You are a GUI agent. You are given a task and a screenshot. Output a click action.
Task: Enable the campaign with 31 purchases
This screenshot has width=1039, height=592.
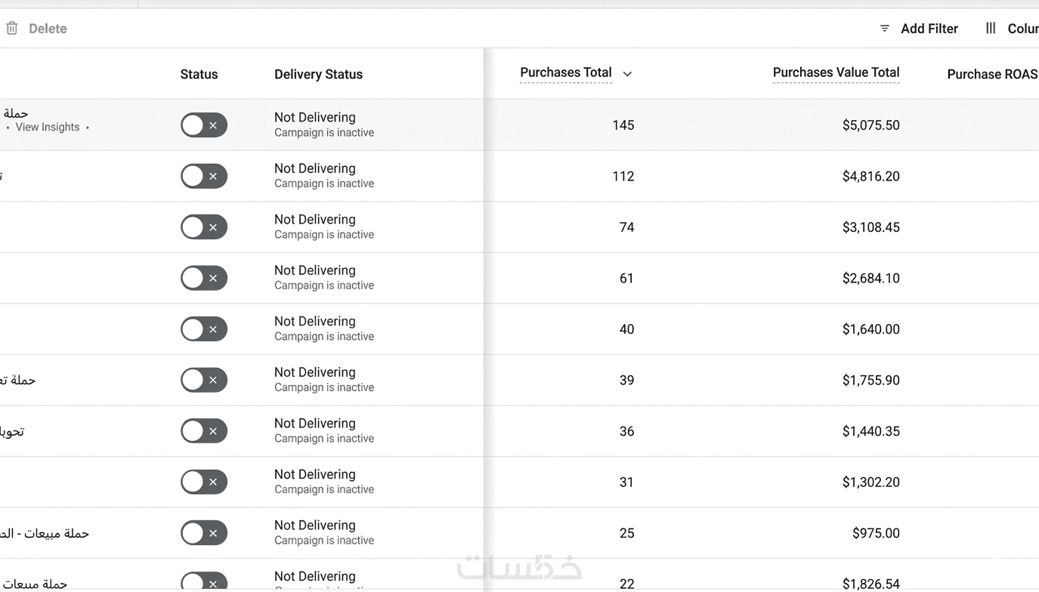[x=203, y=482]
